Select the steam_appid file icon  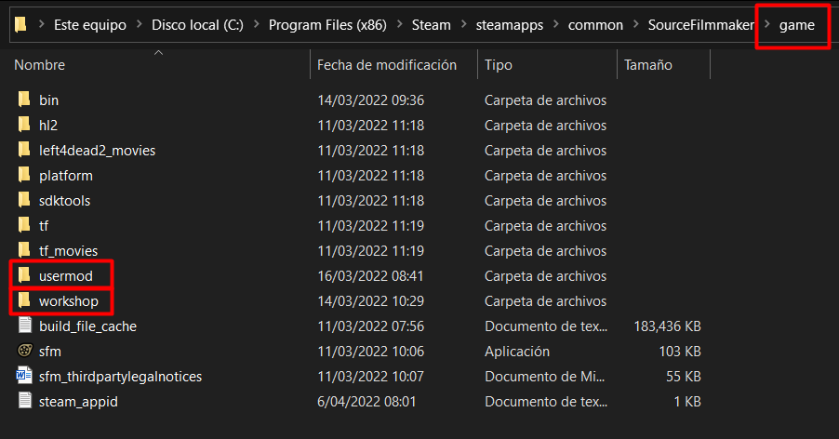[24, 402]
